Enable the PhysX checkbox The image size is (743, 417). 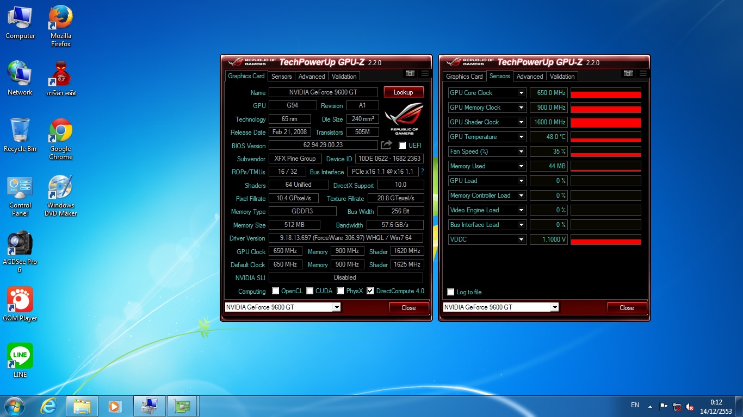click(x=340, y=291)
